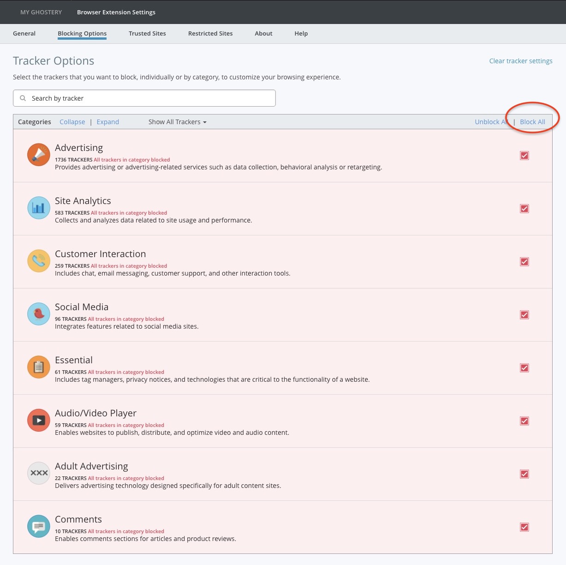Expand the Customer Interaction category title

(101, 254)
